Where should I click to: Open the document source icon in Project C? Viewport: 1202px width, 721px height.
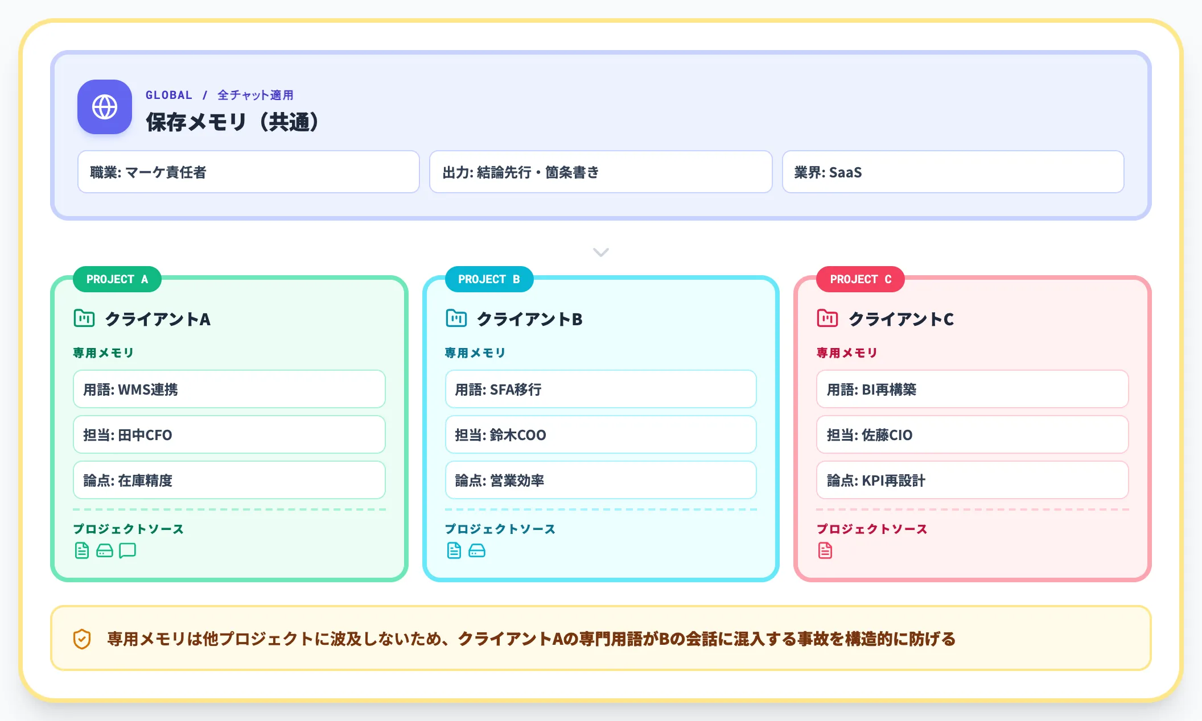(825, 550)
